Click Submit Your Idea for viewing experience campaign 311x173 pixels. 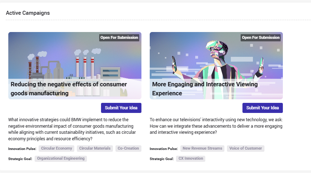263,108
